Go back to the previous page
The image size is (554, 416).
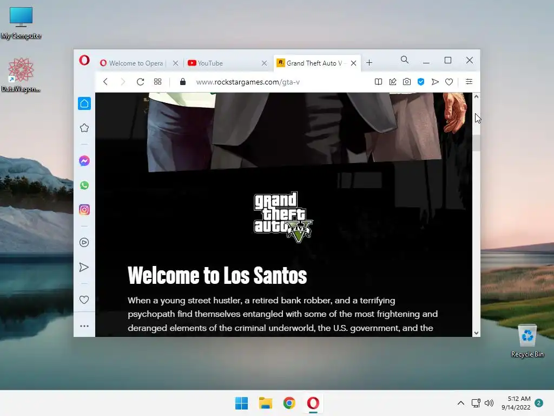click(x=105, y=82)
